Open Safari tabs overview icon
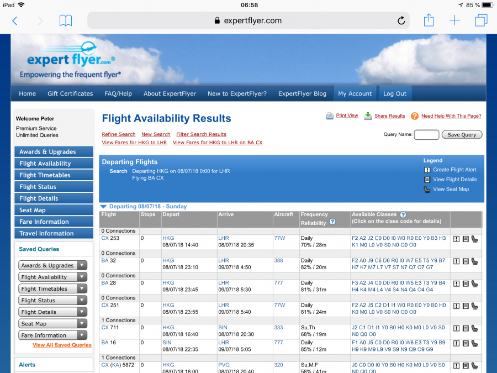 [x=480, y=21]
